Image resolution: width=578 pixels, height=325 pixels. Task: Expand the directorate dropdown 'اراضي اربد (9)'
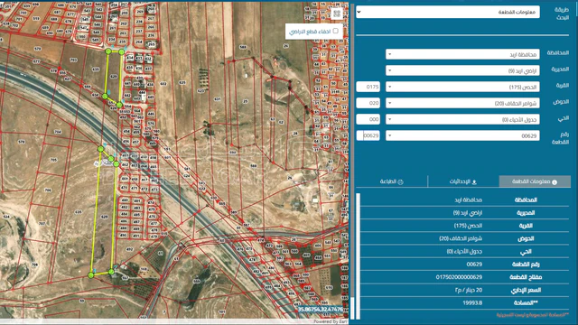462,70
